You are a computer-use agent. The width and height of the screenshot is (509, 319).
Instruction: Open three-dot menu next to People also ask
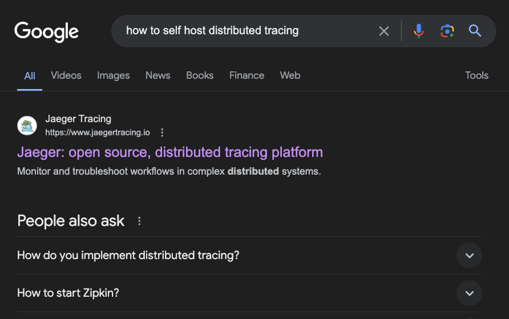[139, 221]
